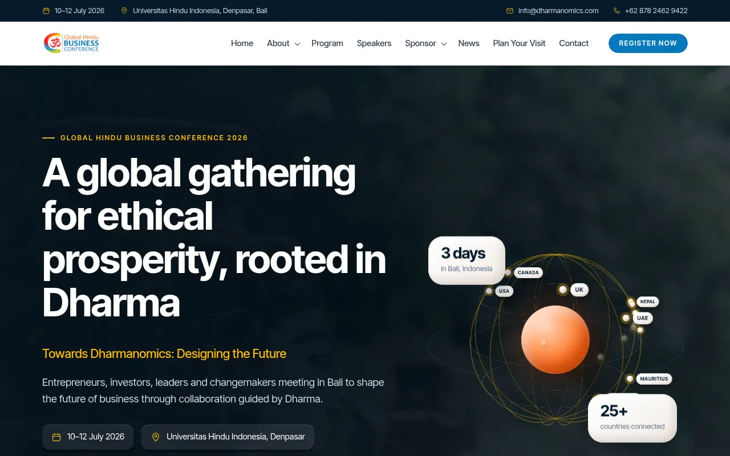Click the Global Hindu Business Conference logo
The image size is (730, 456).
71,43
